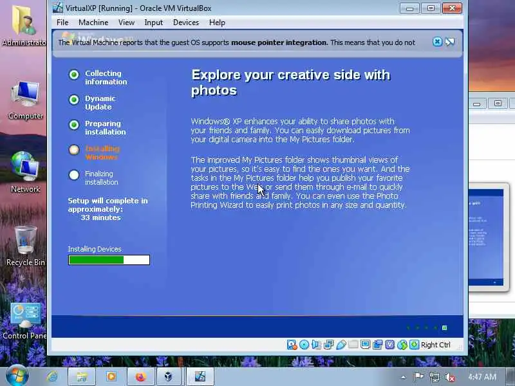Image resolution: width=515 pixels, height=386 pixels.
Task: Click the do-not-show-again notification icon
Action: 449,42
